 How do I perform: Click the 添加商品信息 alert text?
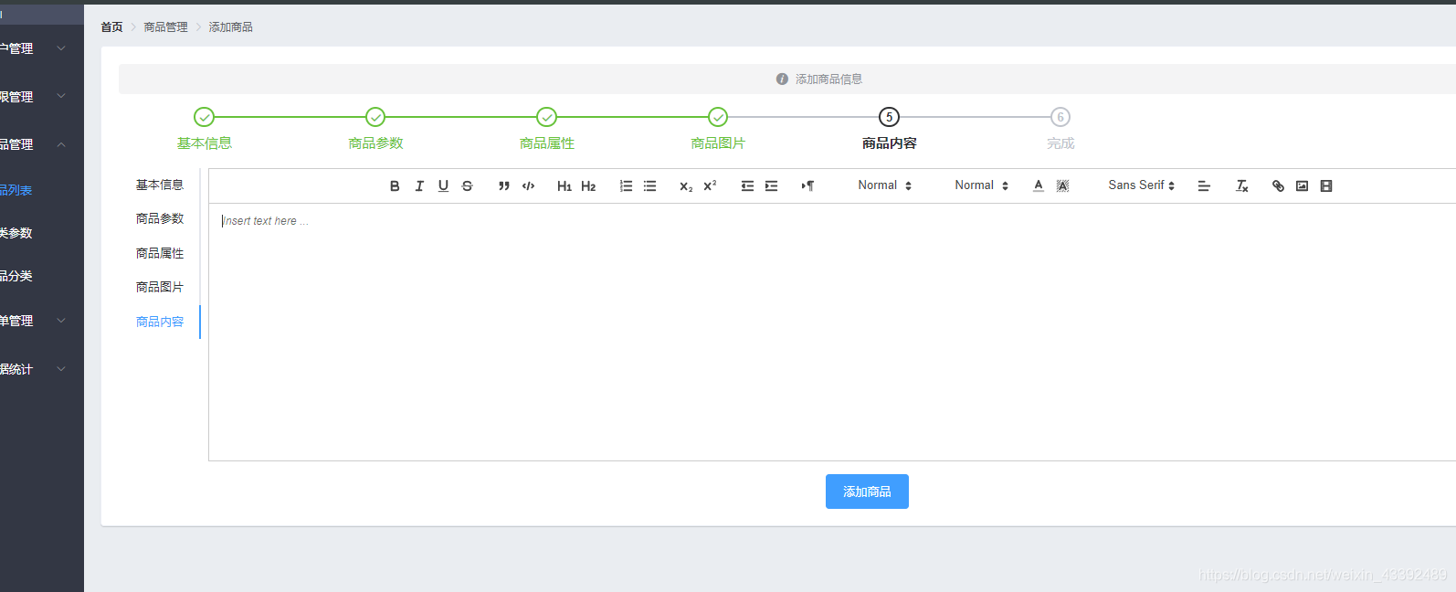pyautogui.click(x=828, y=79)
